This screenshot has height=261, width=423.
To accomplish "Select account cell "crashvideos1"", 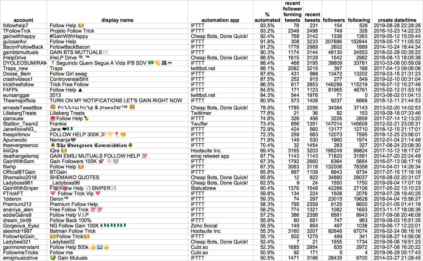I will coord(17,79).
